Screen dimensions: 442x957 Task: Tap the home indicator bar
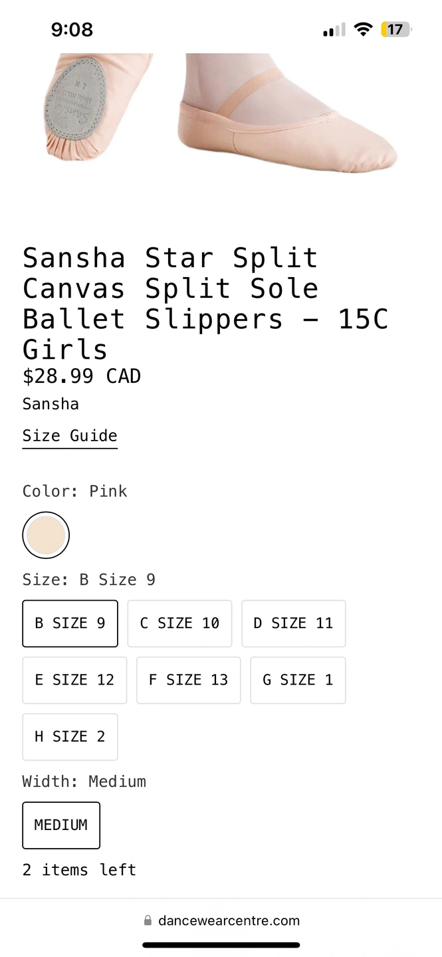pos(221,944)
